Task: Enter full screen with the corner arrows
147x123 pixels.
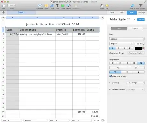Action: pos(145,2)
